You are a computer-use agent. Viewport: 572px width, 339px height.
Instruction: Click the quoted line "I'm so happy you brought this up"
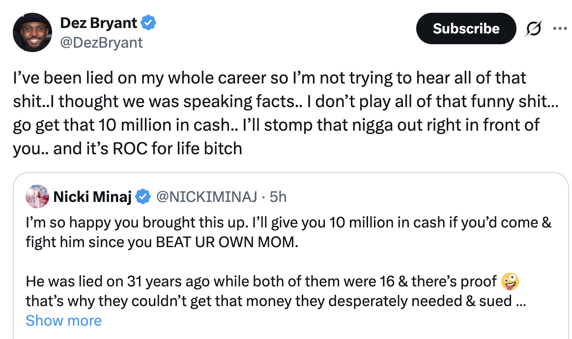pyautogui.click(x=288, y=223)
